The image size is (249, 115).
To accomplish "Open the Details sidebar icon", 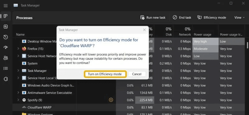I will click(6, 68).
